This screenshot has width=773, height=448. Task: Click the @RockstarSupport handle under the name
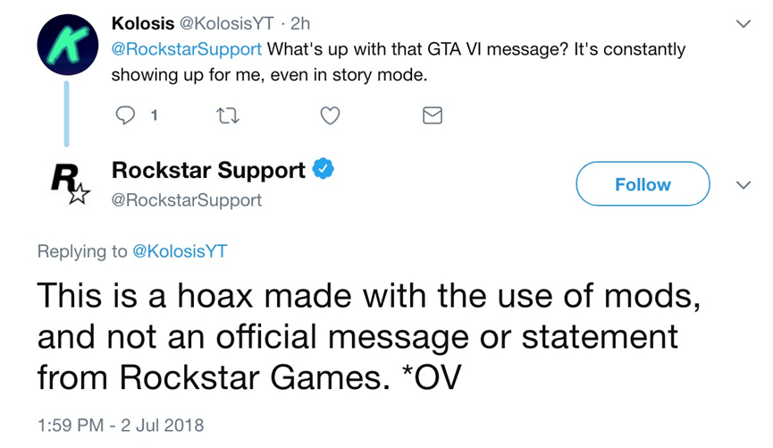coord(187,200)
